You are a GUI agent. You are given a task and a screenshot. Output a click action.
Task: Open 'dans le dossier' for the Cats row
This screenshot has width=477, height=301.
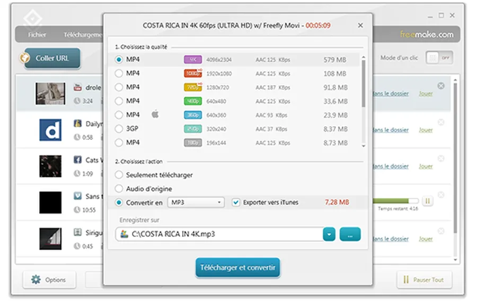point(391,166)
